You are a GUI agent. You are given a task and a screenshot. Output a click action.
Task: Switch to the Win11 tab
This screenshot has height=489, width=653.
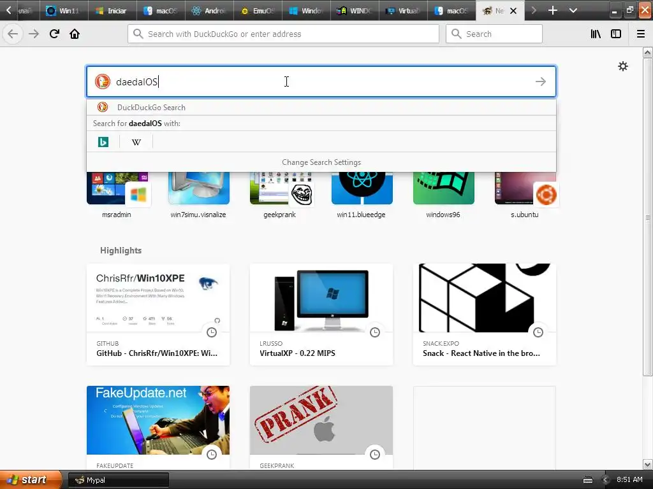coord(64,10)
